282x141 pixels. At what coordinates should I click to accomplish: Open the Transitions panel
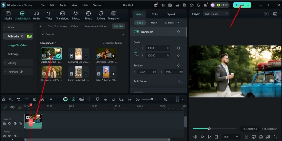[x=62, y=15]
